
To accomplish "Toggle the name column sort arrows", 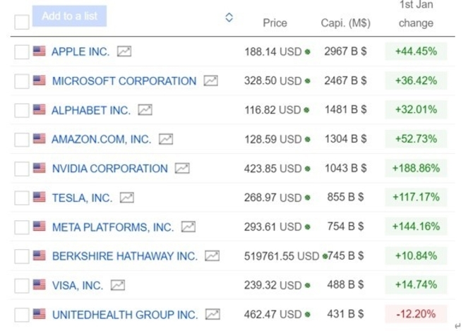I will click(x=229, y=18).
